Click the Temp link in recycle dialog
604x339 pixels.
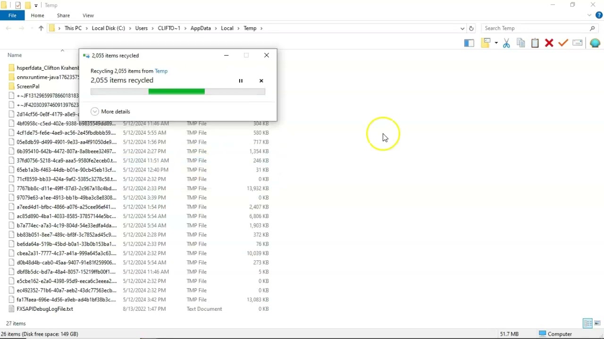point(161,71)
